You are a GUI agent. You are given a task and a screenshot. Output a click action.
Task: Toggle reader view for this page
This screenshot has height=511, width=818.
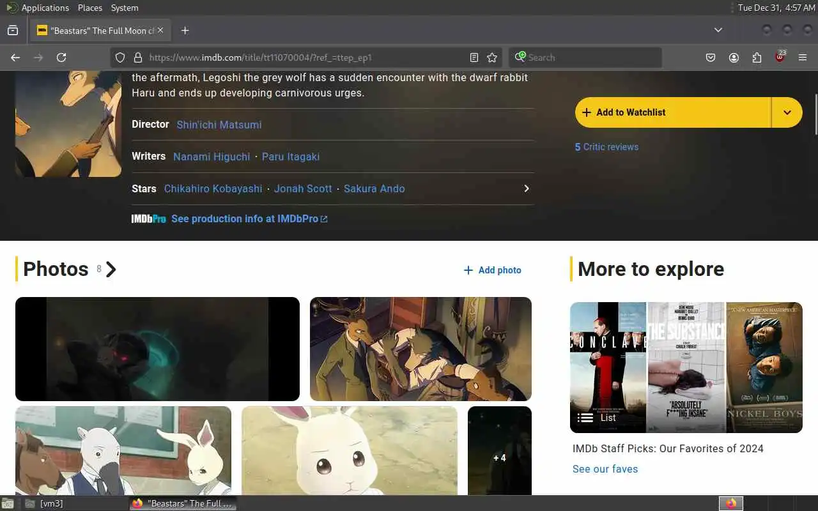[474, 57]
